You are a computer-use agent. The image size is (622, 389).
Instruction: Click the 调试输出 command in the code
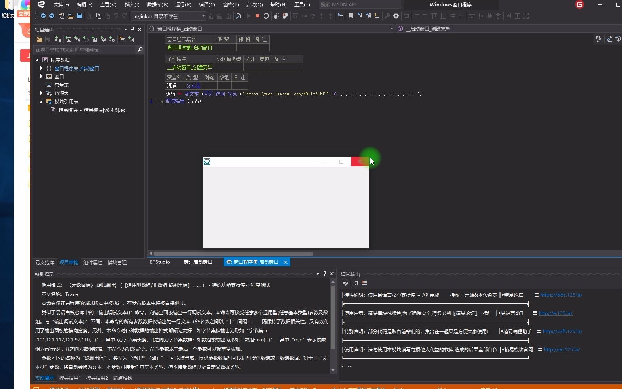click(175, 101)
